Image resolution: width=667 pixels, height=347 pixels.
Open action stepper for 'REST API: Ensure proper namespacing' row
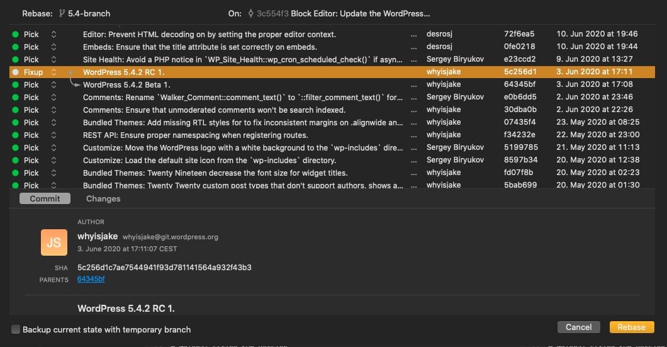click(x=53, y=135)
